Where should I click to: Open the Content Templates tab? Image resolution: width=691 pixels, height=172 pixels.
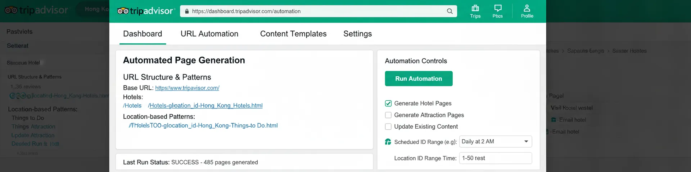point(293,34)
